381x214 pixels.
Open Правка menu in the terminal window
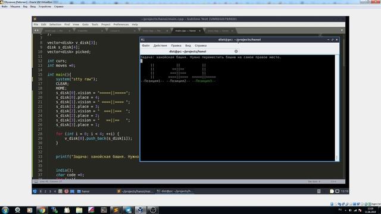(176, 46)
